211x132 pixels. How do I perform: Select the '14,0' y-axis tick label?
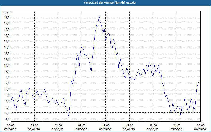[7, 41]
